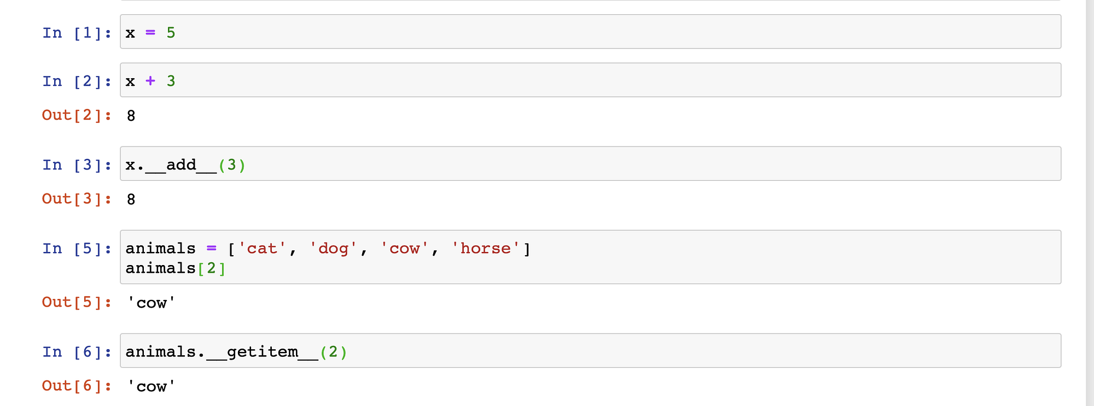Click the code cell containing x = 5
This screenshot has width=1094, height=406.
point(590,32)
